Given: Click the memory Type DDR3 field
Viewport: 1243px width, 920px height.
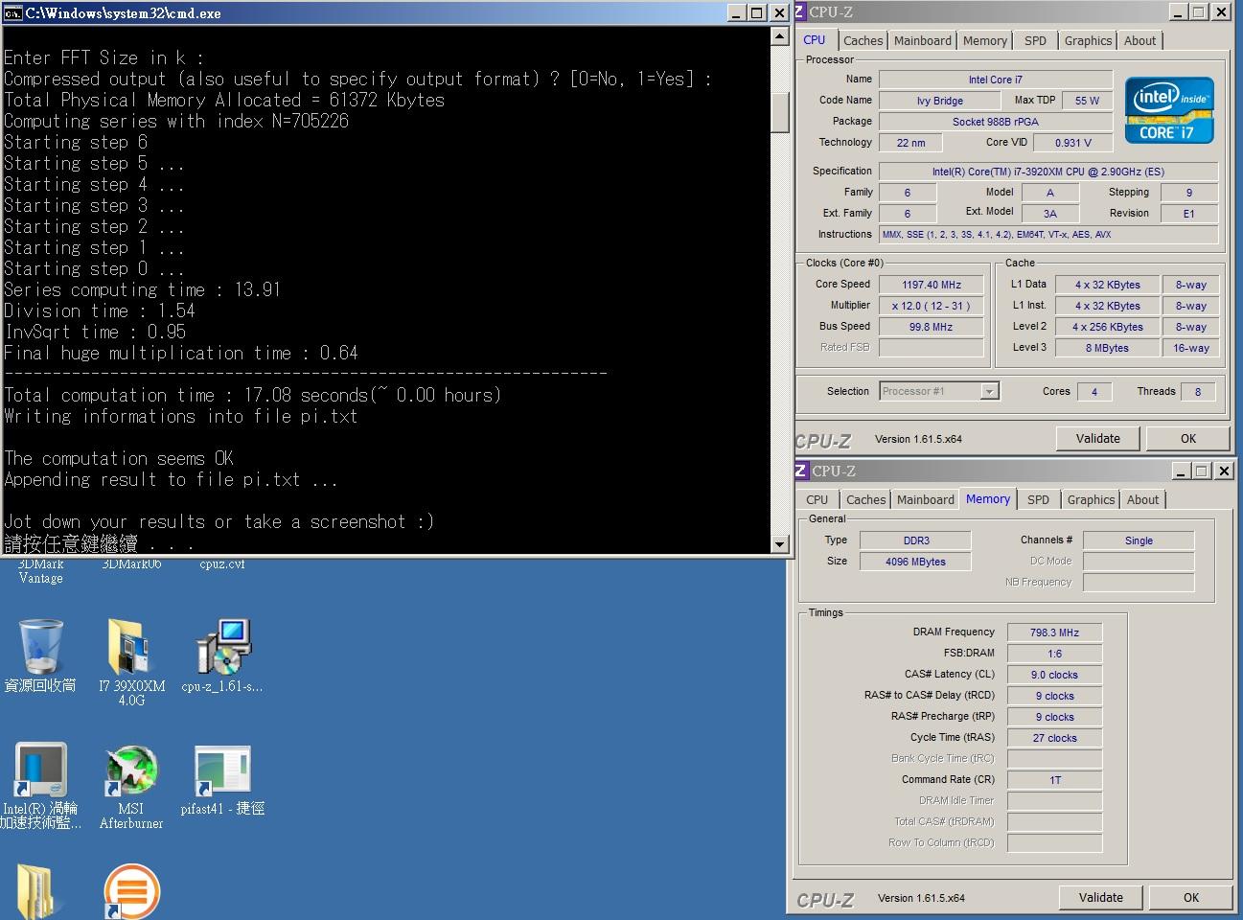Looking at the screenshot, I should click(915, 540).
